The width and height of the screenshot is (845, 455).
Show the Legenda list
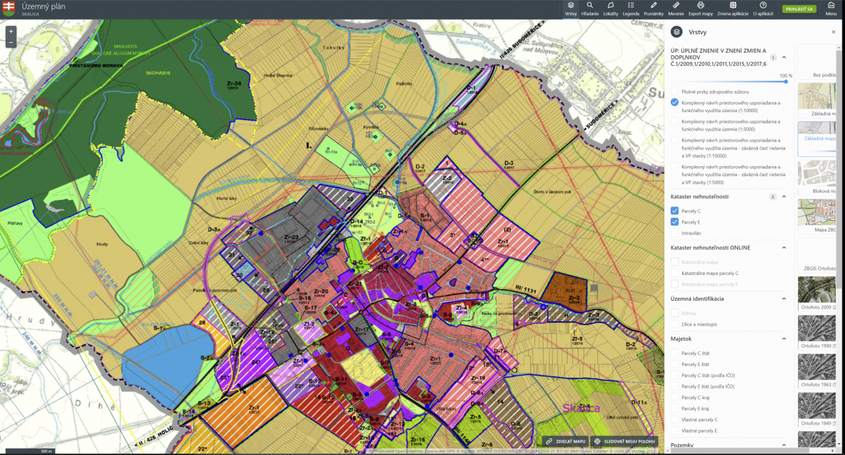point(630,9)
